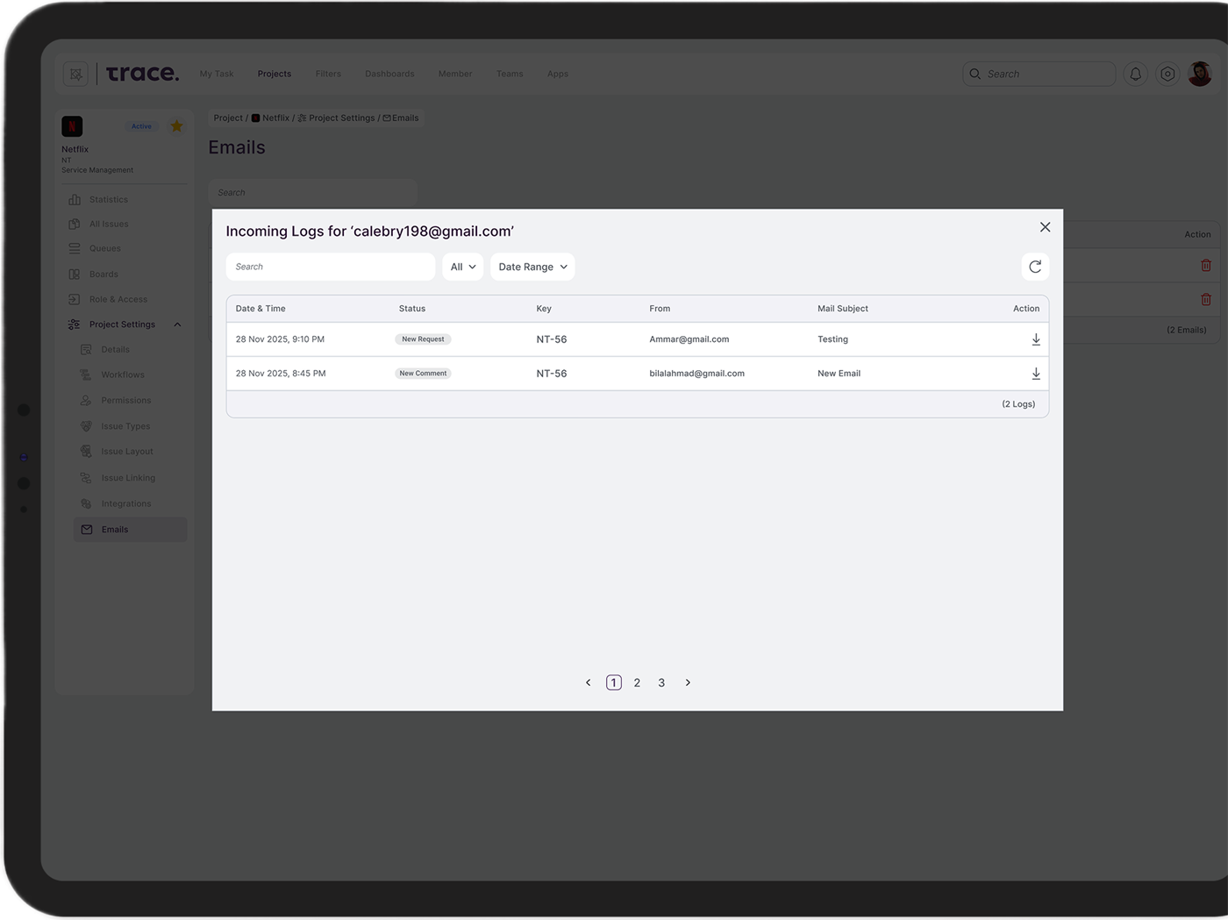The height and width of the screenshot is (920, 1228).
Task: Open All Issues in the sidebar
Action: pos(98,225)
